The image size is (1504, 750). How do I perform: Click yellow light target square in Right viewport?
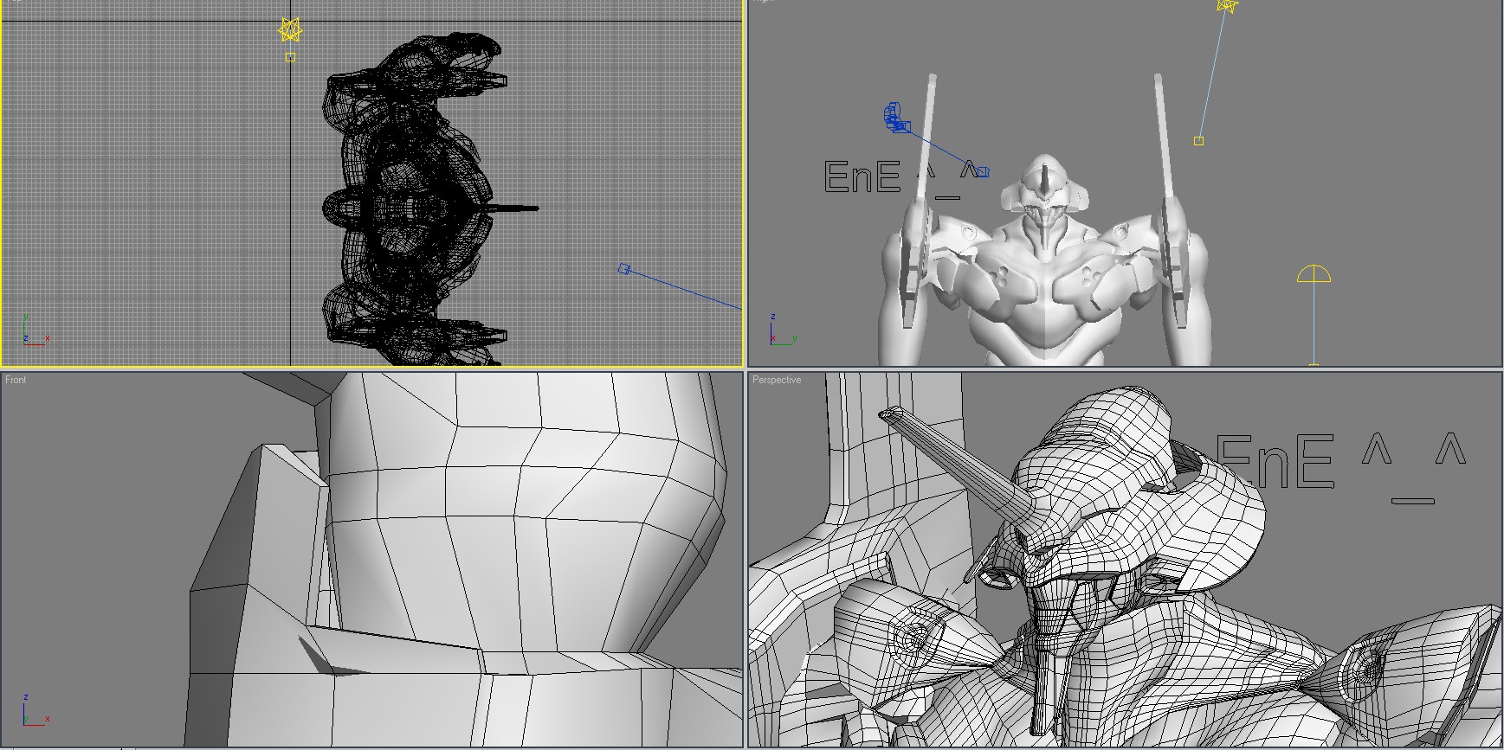1198,141
